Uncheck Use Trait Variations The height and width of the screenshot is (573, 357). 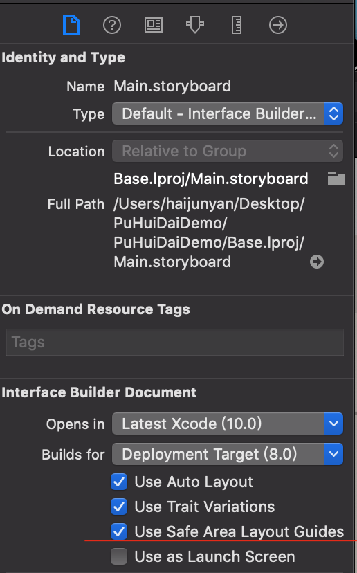point(119,507)
